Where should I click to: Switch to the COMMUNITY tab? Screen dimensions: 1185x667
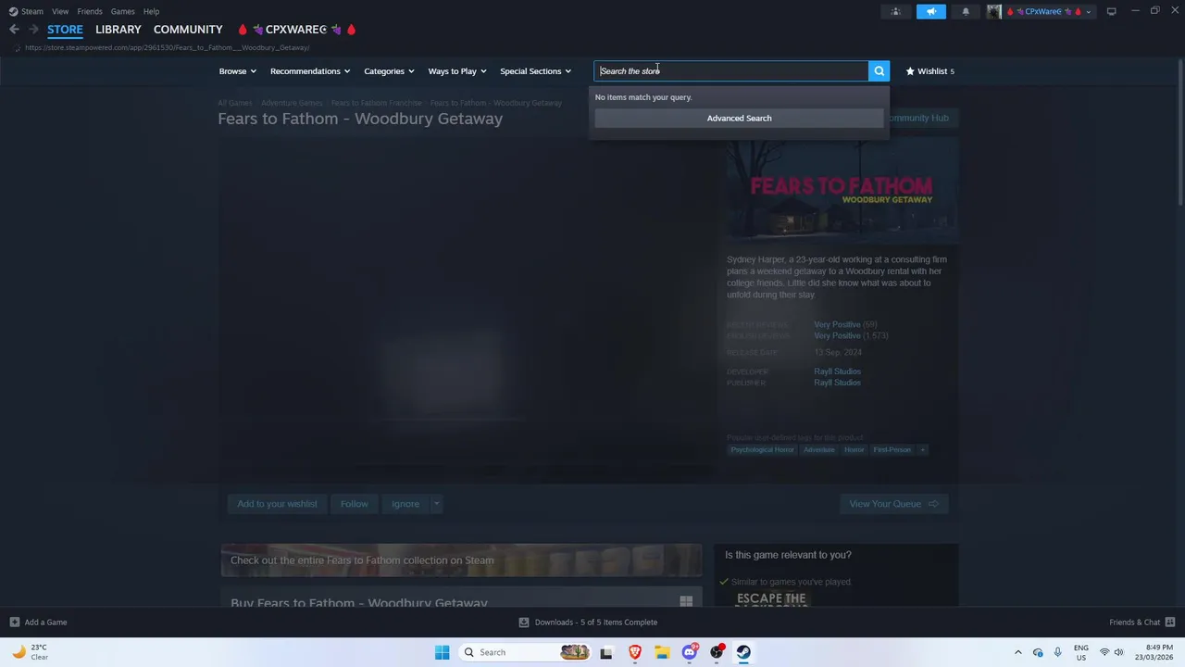[x=188, y=30]
